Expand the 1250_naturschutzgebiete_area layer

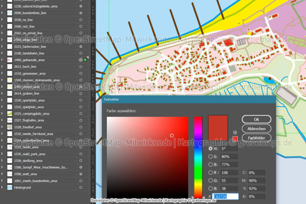click(x=2, y=6)
